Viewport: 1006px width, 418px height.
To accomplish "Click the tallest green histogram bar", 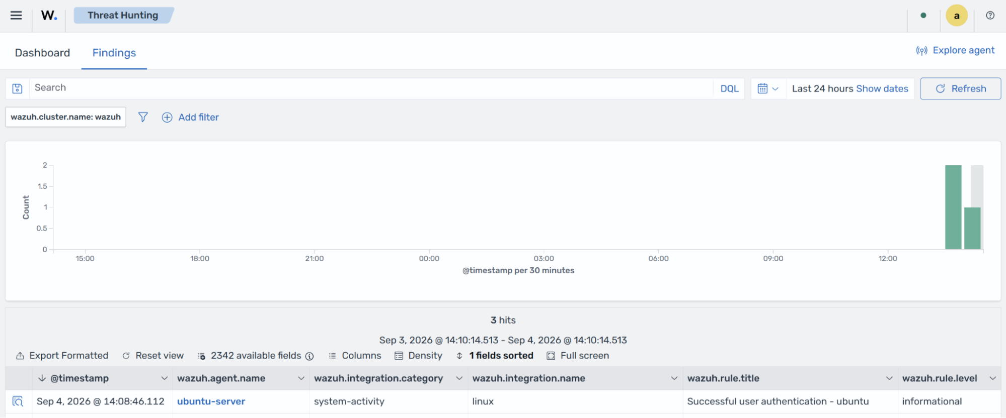I will coord(953,207).
